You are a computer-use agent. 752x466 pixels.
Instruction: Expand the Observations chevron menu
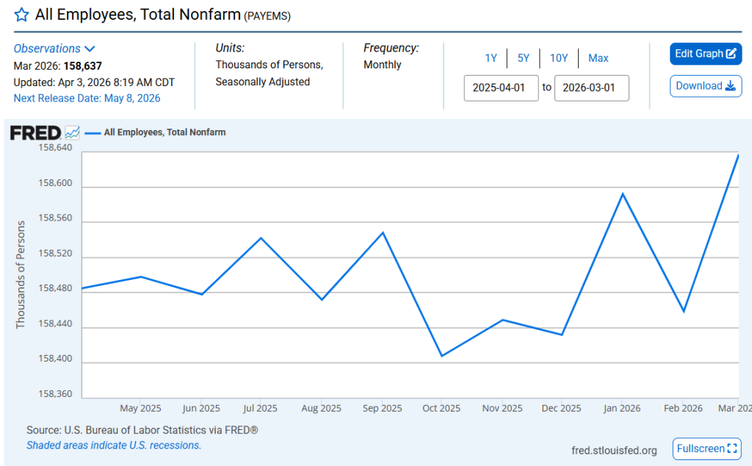pyautogui.click(x=90, y=48)
